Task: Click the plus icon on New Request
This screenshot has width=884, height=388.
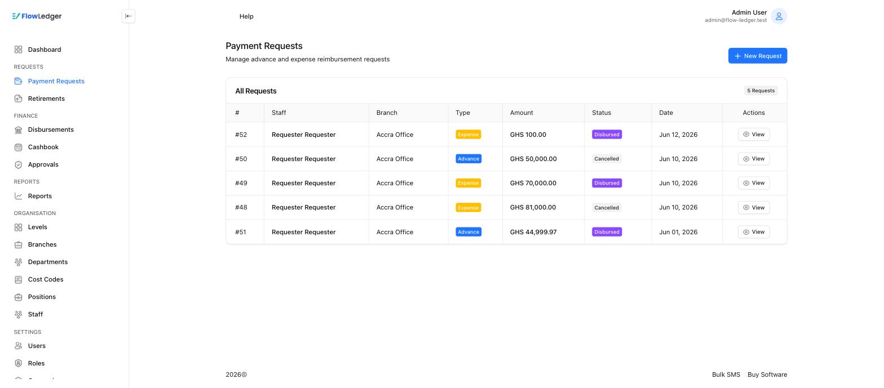Action: (x=737, y=56)
